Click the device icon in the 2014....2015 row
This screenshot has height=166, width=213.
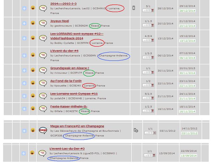(x=134, y=8)
